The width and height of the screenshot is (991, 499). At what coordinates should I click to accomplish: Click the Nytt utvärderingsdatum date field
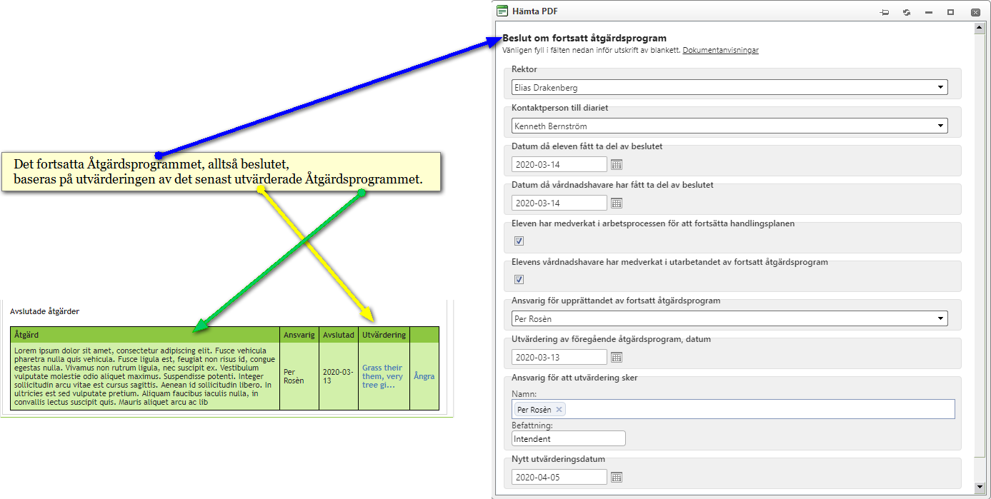pos(559,478)
